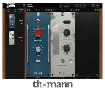Click Slate logo on FG-73 panel
Viewport: 105px width, 90px height.
pos(38,14)
